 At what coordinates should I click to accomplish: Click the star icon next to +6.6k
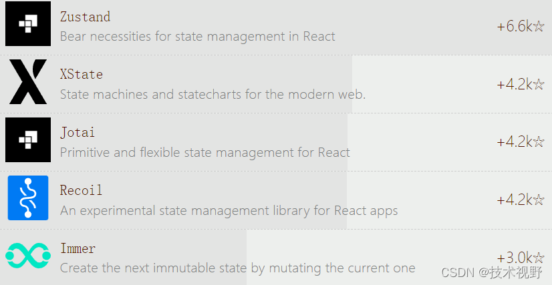pyautogui.click(x=539, y=26)
